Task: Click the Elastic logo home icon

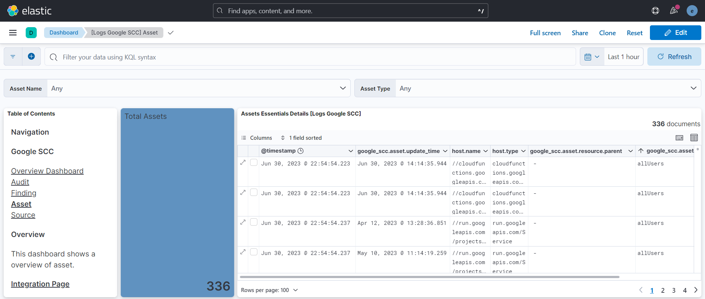Action: pos(13,11)
